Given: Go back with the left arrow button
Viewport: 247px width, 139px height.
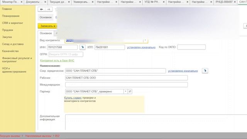Looking at the screenshot, I should pos(42,9).
